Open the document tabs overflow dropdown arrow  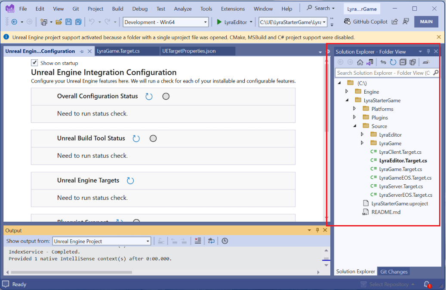point(320,52)
